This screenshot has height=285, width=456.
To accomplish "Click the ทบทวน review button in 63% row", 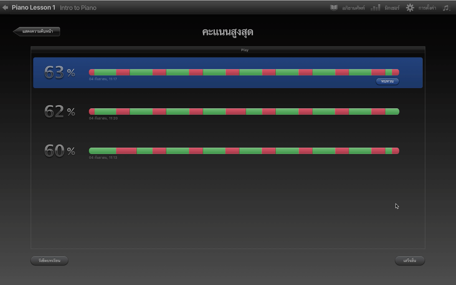I will coord(387,81).
